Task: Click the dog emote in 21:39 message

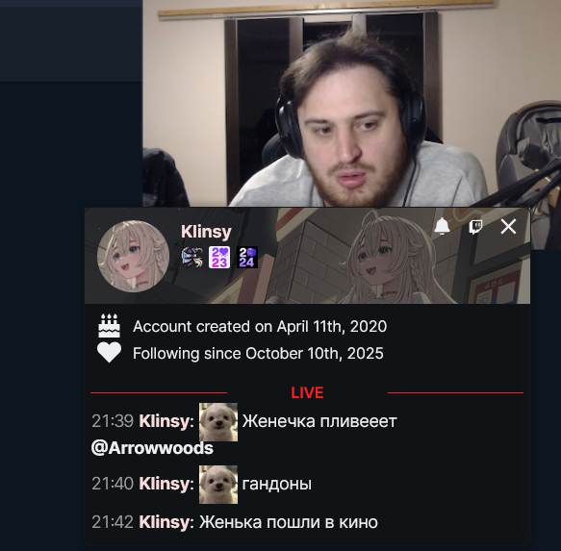Action: pyautogui.click(x=218, y=422)
